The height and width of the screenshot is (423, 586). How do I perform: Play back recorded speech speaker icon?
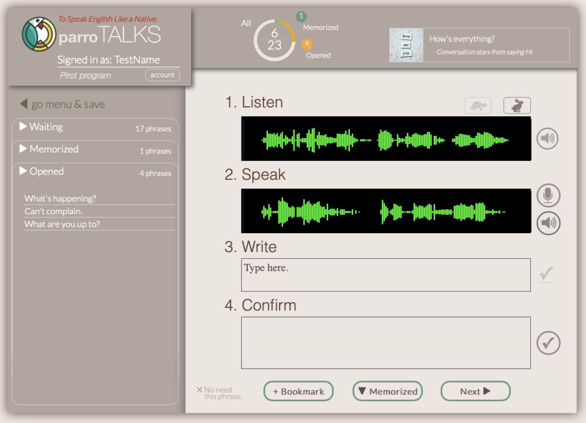pos(548,223)
